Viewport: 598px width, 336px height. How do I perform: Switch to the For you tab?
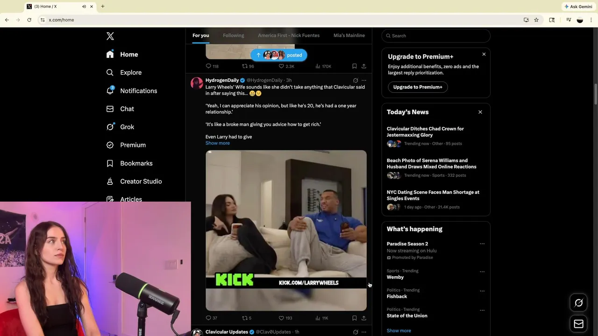[201, 35]
